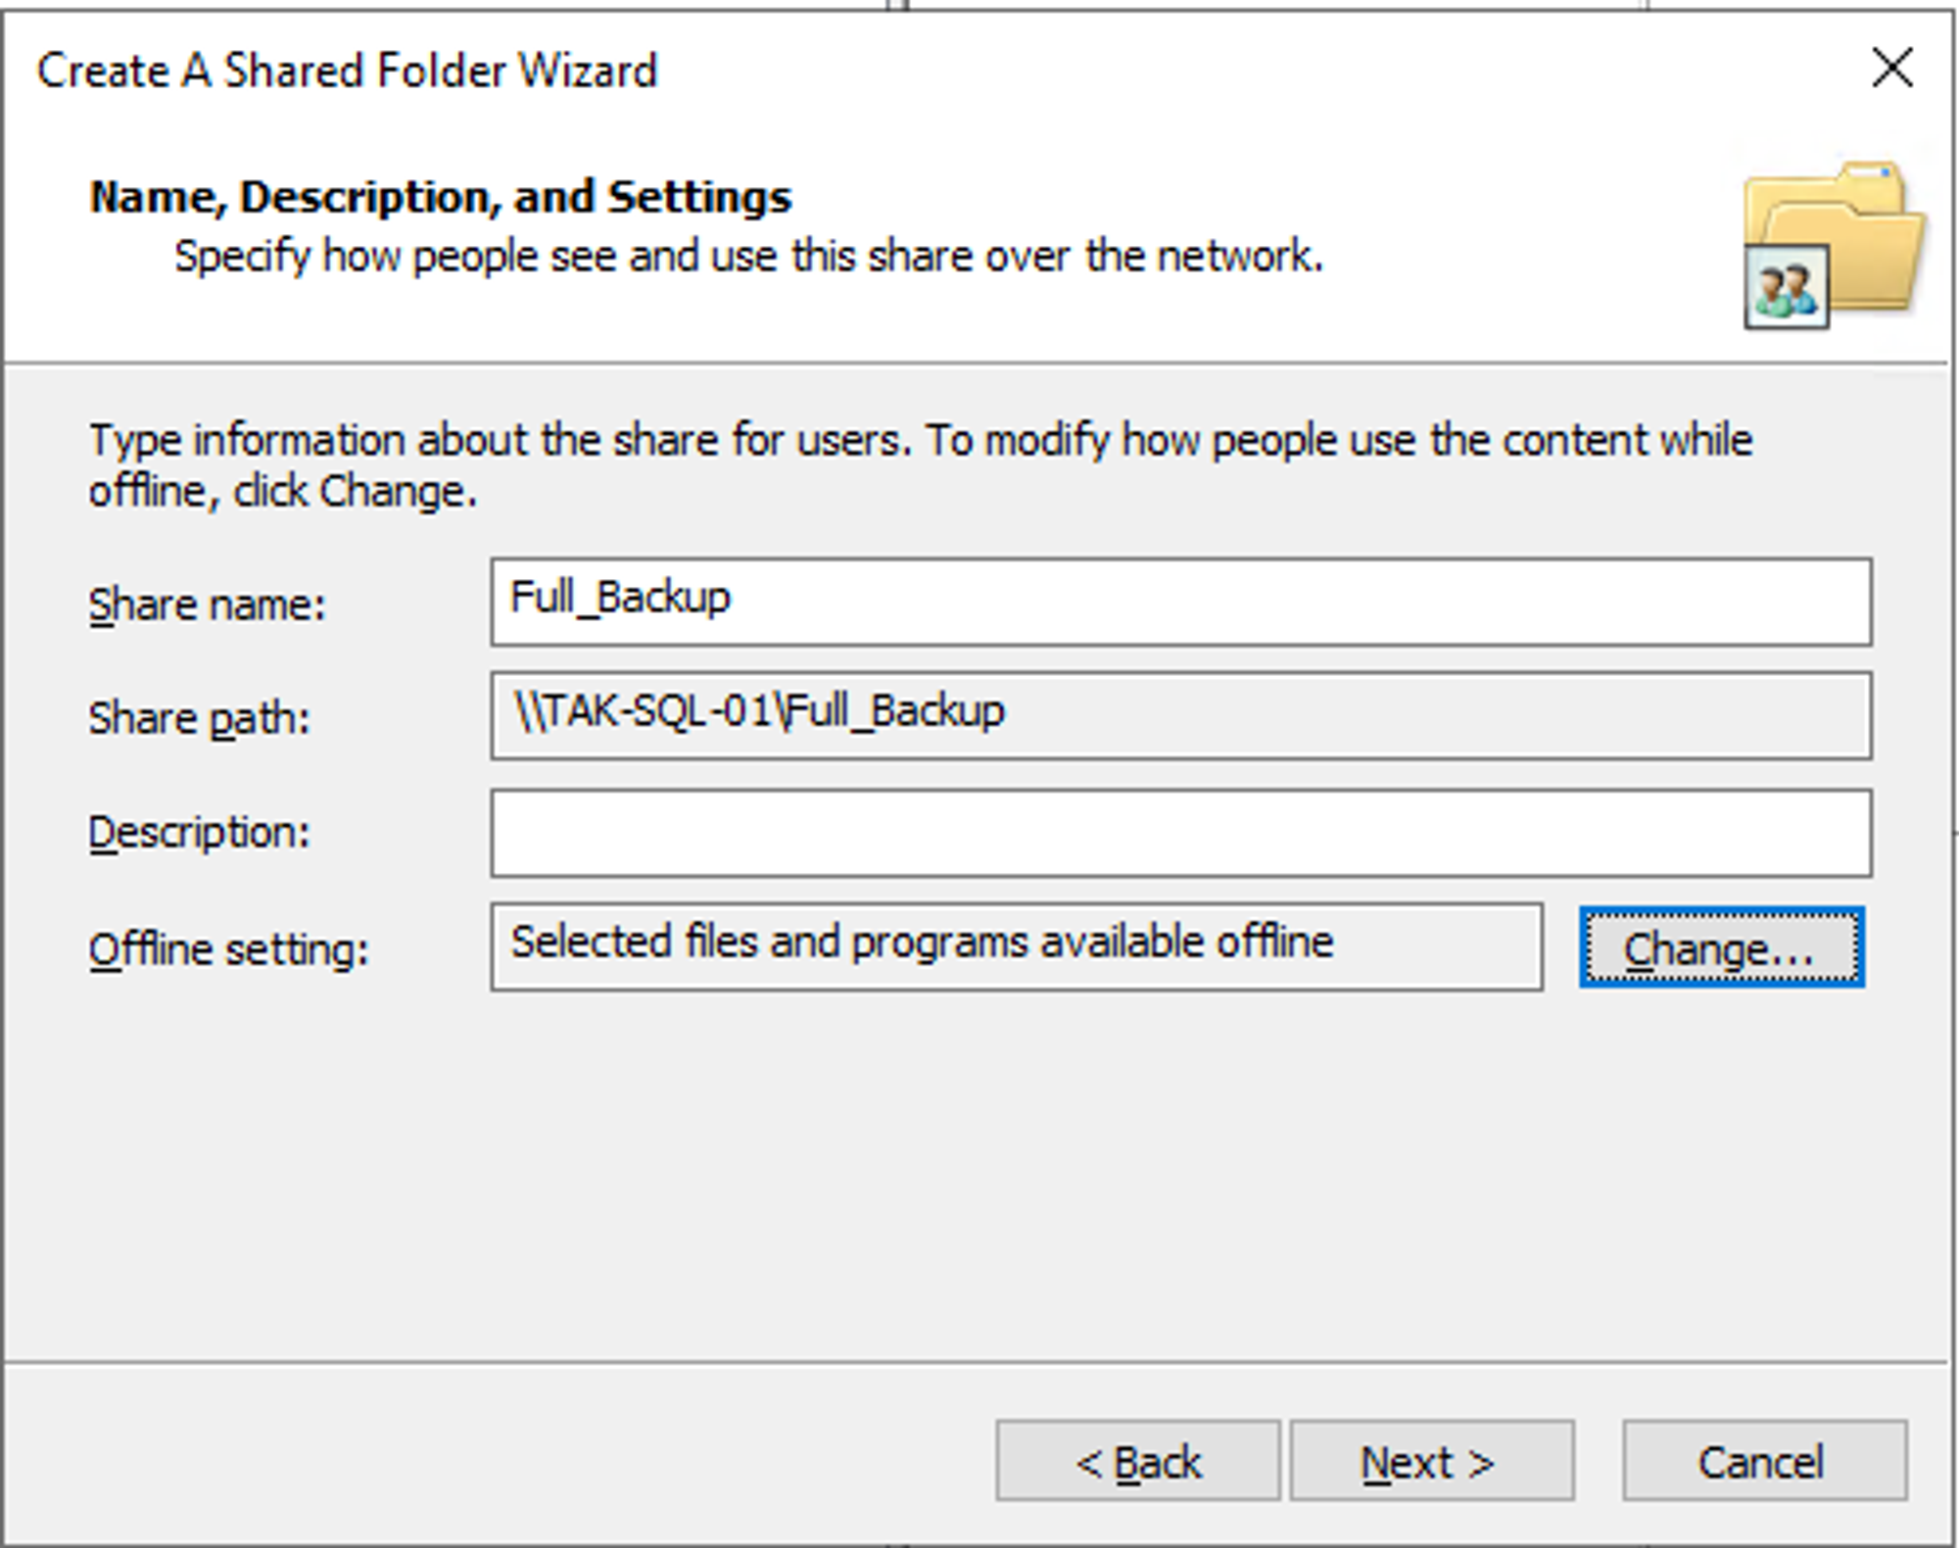Go back with the Back button

click(x=1137, y=1460)
